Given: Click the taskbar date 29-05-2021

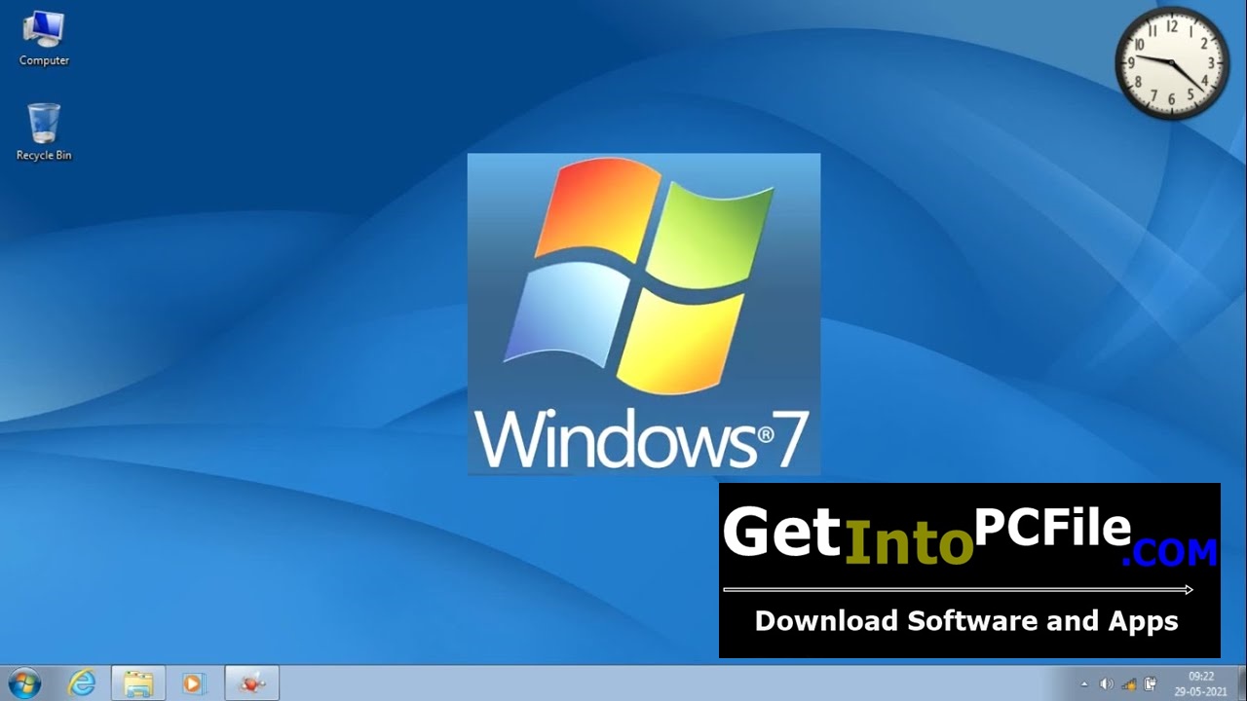Looking at the screenshot, I should (x=1201, y=690).
